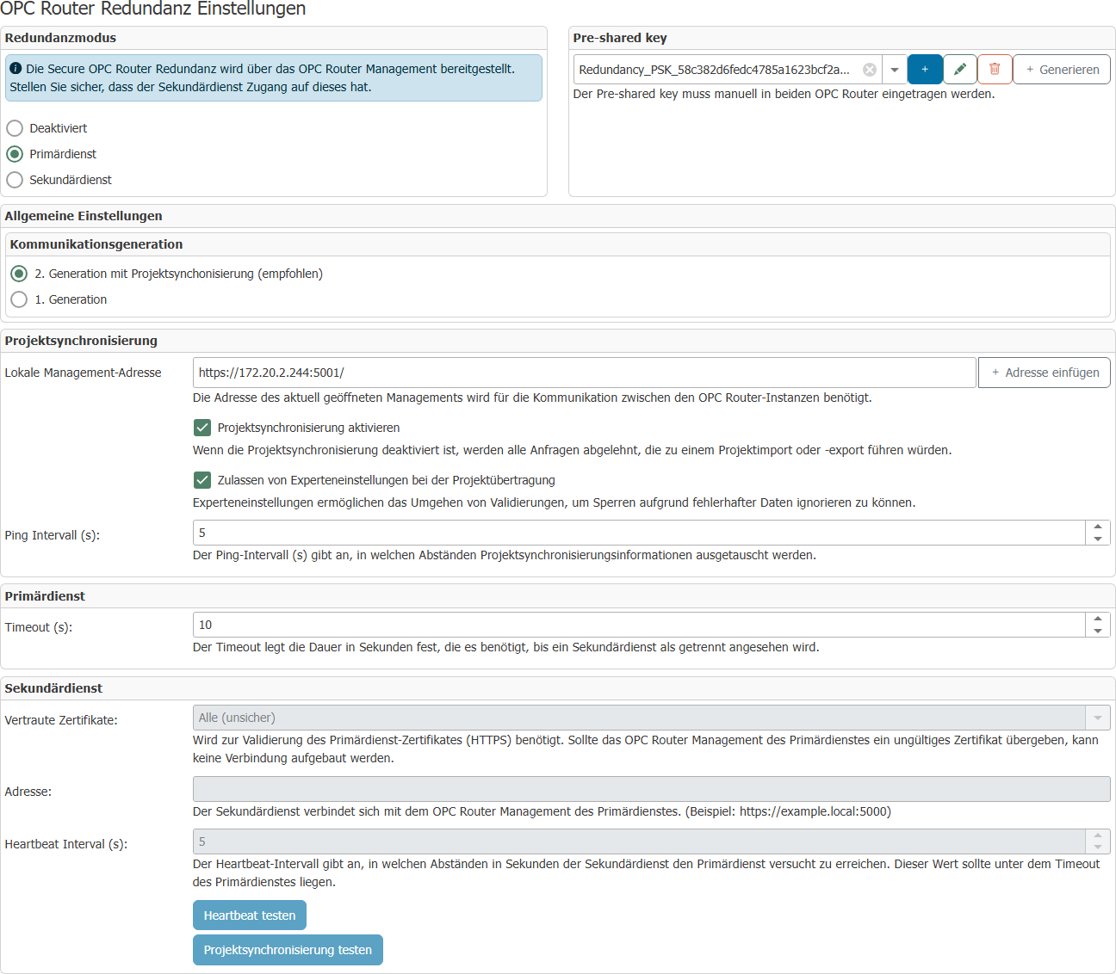Decrease the Primärdienst Timeout value
This screenshot has height=974, width=1116.
pyautogui.click(x=1098, y=632)
